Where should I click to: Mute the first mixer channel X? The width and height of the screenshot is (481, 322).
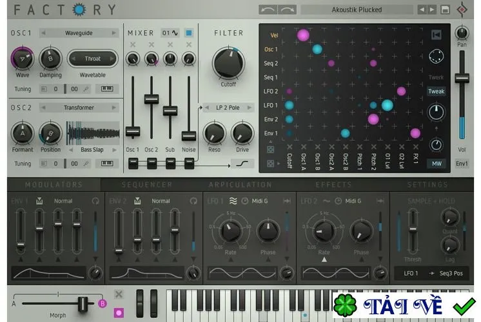[133, 44]
